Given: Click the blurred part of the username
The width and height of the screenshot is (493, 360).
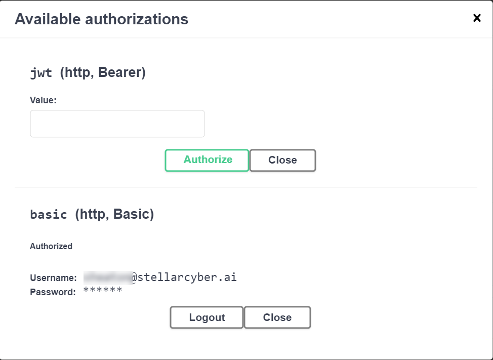Looking at the screenshot, I should pyautogui.click(x=108, y=277).
